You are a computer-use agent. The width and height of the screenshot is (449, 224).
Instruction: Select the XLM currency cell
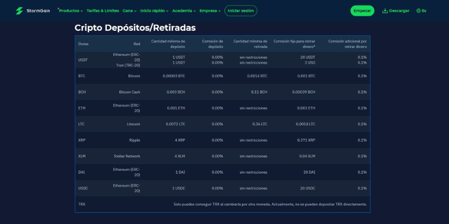(82, 156)
